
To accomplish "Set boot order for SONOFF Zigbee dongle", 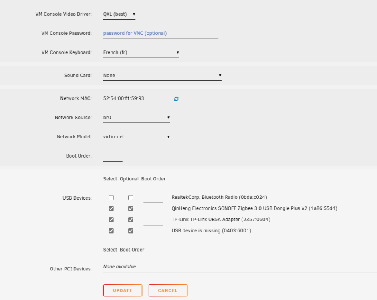I will [153, 209].
